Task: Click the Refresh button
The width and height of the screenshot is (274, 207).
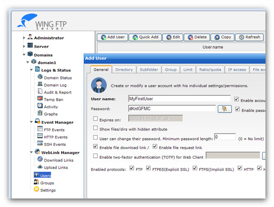Action: [249, 37]
